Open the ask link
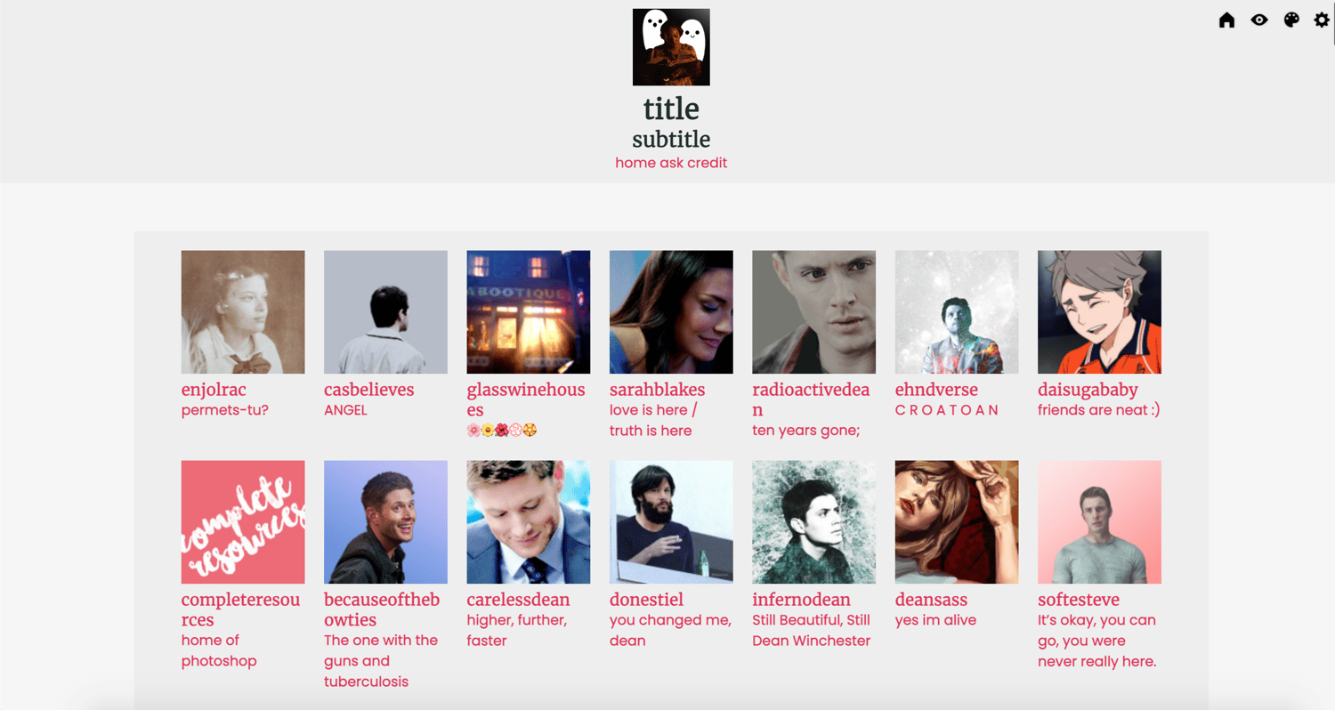This screenshot has height=710, width=1335. (x=671, y=163)
